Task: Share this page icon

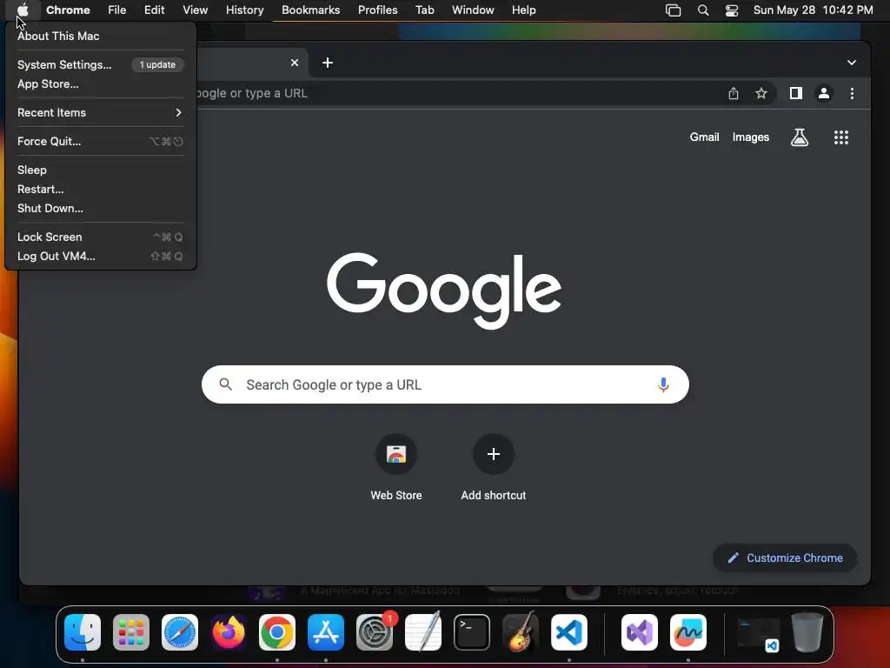Action: (x=734, y=93)
